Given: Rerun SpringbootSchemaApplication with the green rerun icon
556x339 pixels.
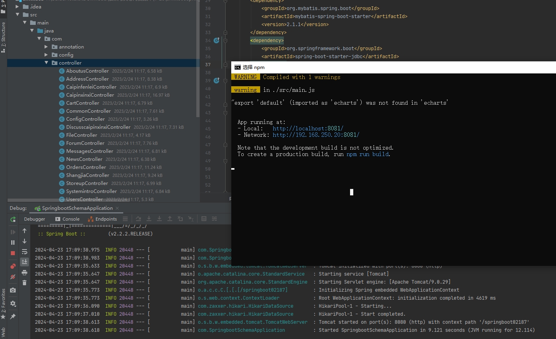Looking at the screenshot, I should [x=13, y=219].
